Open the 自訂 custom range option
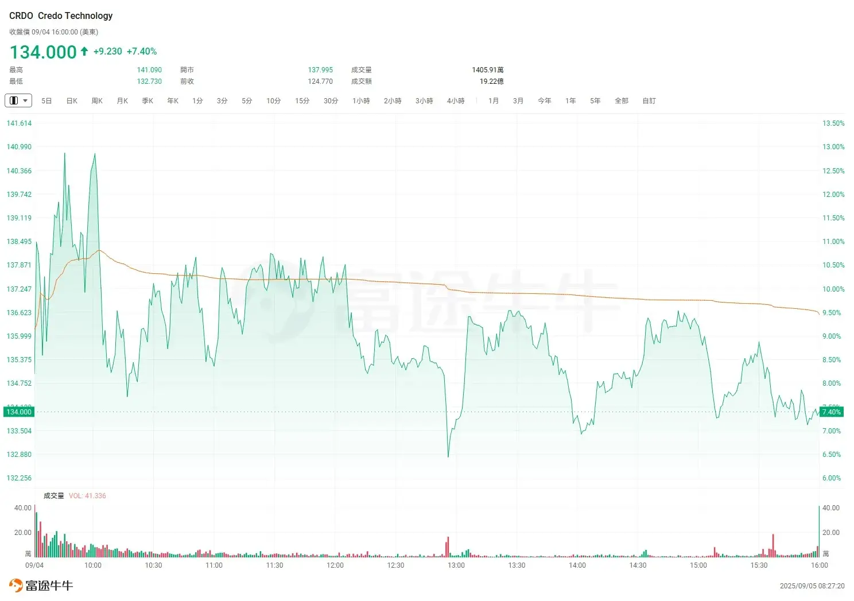Screen dimensions: 854x601 click(649, 101)
